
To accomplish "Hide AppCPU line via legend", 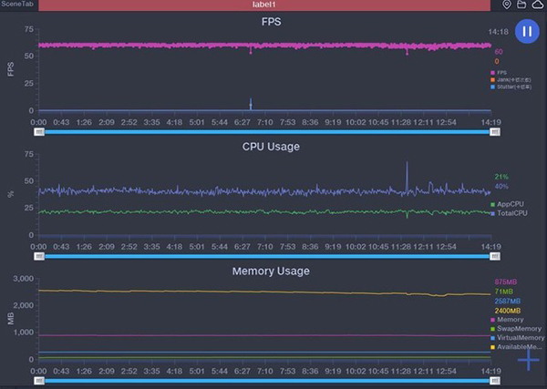I will point(511,204).
